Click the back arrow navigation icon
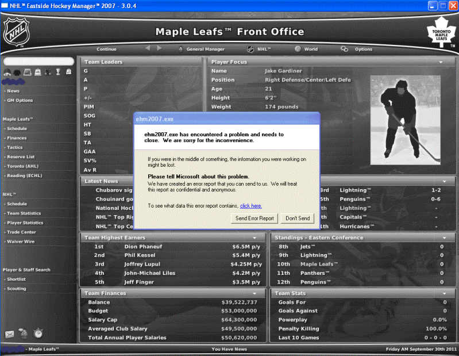The height and width of the screenshot is (356, 459). click(148, 48)
